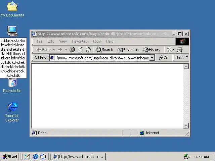Click the Internet Explorer label text
This screenshot has height=161, width=215.
[12, 118]
